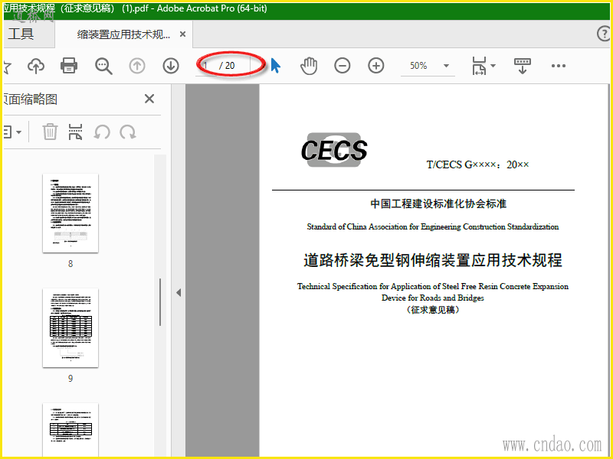Zoom in with plus circle icon
Viewport: 613px width, 459px height.
376,66
